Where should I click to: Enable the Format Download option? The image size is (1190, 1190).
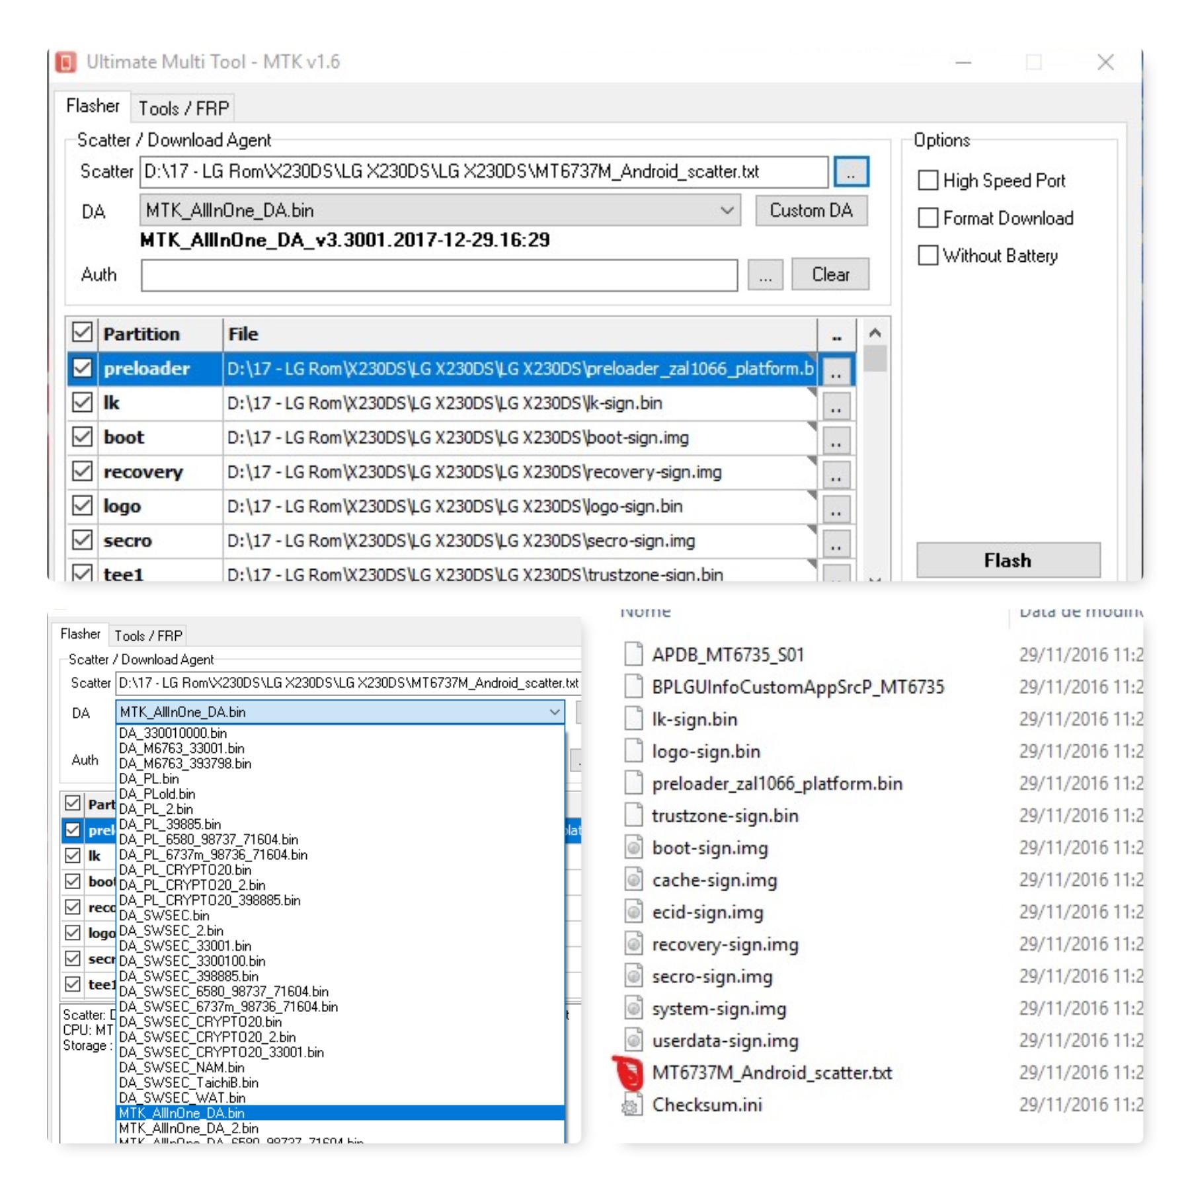(928, 218)
